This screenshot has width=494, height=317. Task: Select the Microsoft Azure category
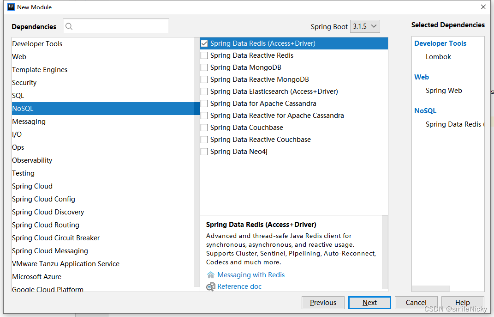103,277
